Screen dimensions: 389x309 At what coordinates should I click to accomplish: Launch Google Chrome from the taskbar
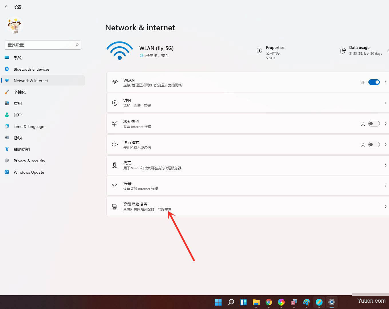[268, 302]
